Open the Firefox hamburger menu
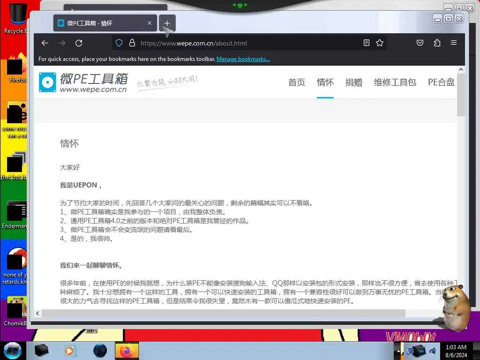The height and width of the screenshot is (360, 480). [x=454, y=43]
